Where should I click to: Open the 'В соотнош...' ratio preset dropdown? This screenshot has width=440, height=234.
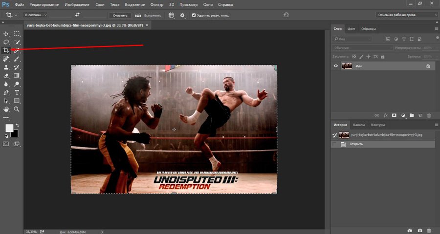click(35, 15)
